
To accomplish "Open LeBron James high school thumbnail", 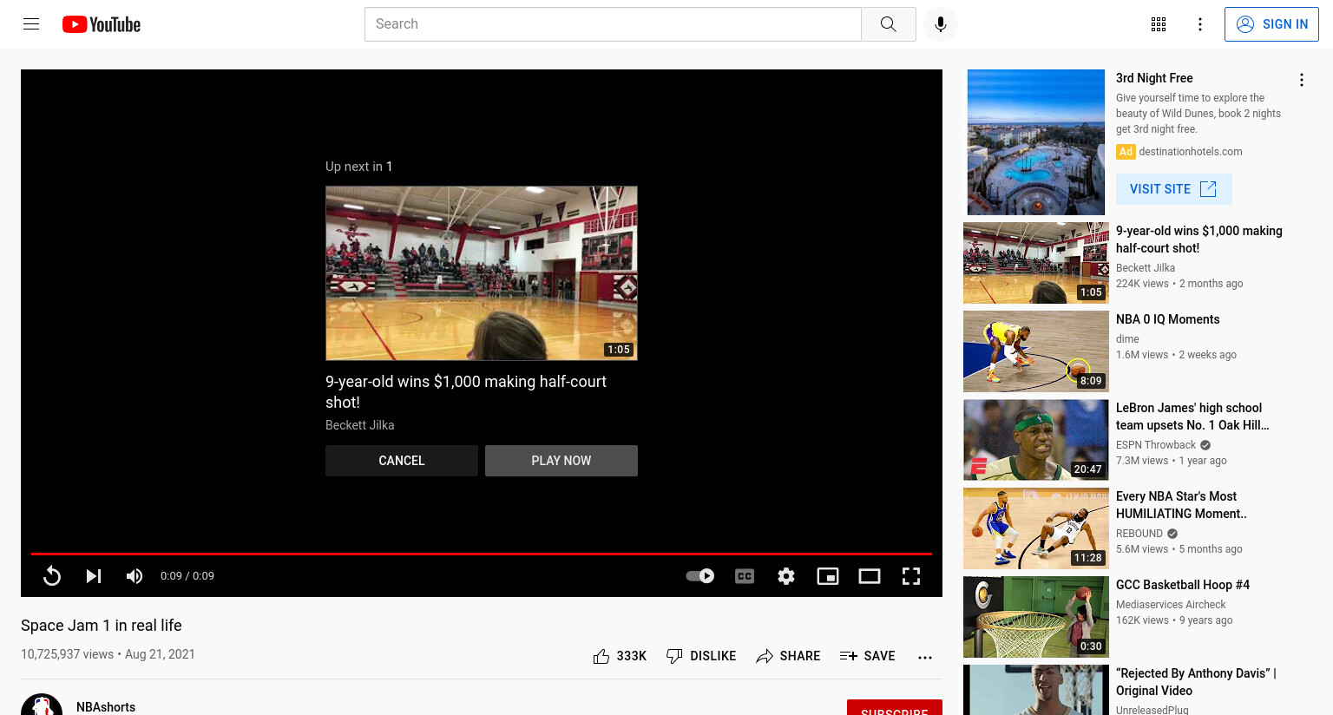I will coord(1036,440).
